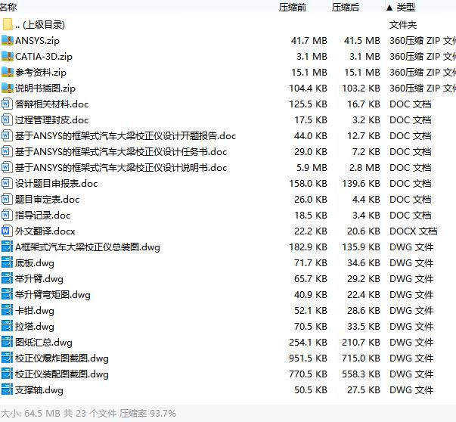456x422 pixels.
Task: Toggle the sort arrow beside 类型
Action: 389,8
